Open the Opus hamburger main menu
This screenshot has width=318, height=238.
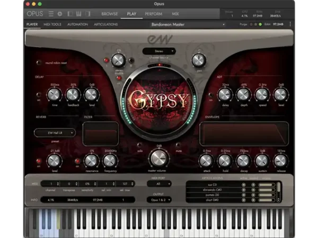[51, 14]
